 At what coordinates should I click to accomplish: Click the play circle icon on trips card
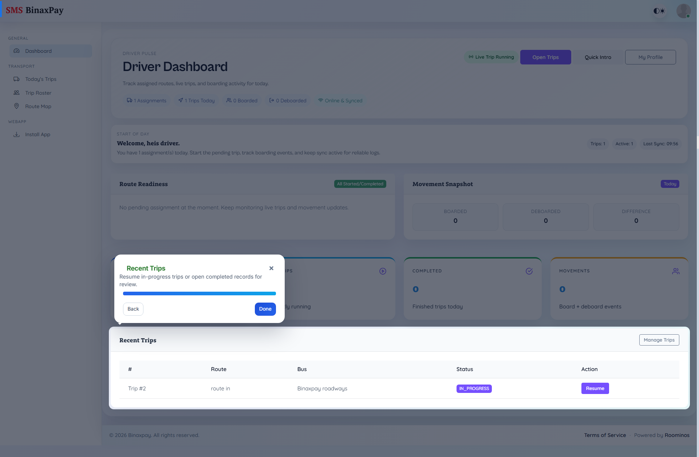[383, 271]
